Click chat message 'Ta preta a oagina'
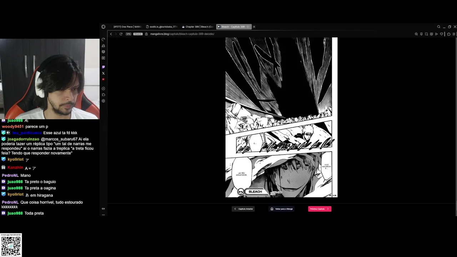The image size is (457, 257). pos(40,188)
